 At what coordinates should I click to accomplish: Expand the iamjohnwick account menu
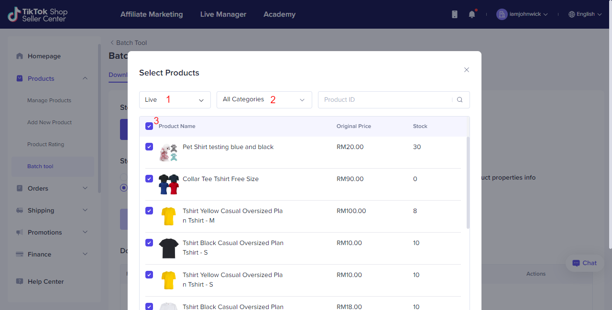pyautogui.click(x=522, y=14)
